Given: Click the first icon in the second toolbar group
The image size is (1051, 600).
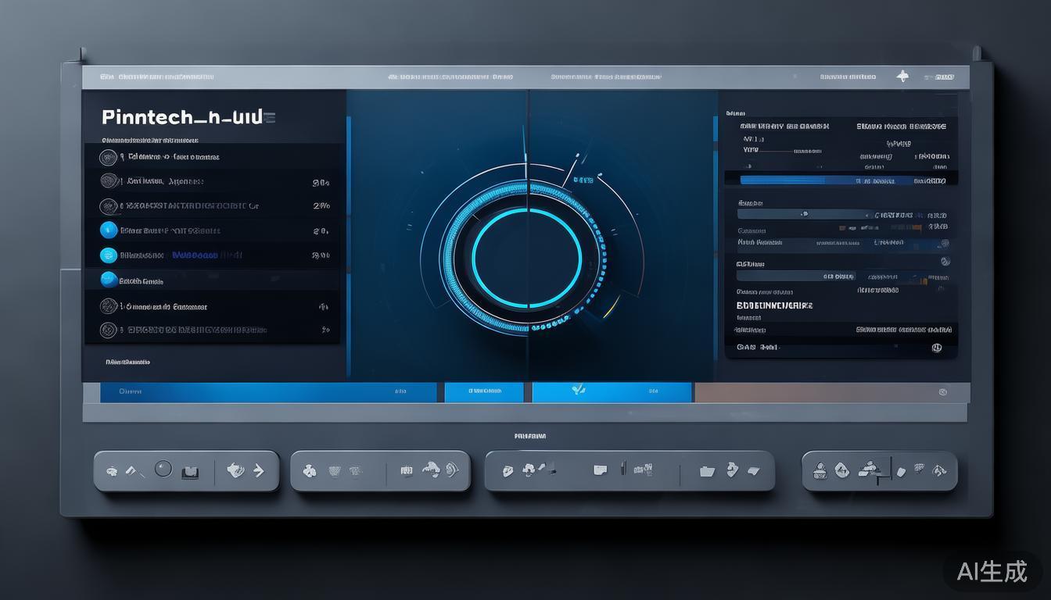Looking at the screenshot, I should point(310,471).
